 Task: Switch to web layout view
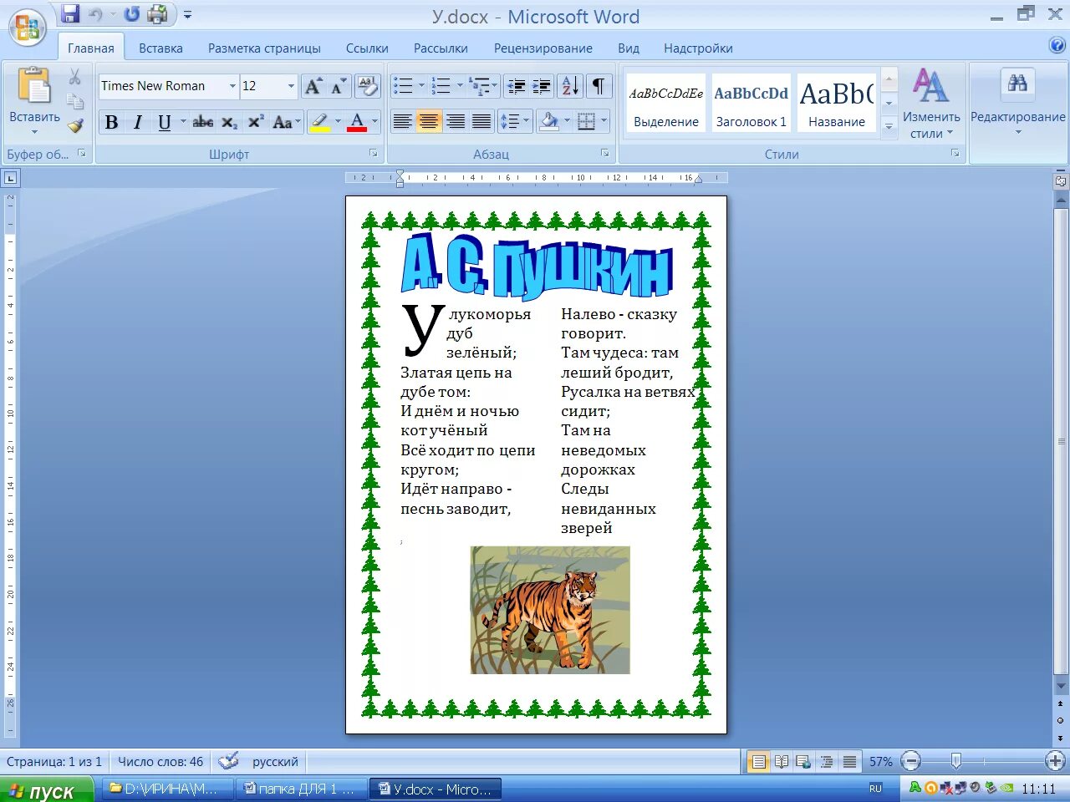[804, 762]
